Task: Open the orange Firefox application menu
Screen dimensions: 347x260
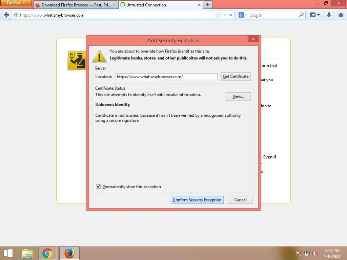Action: point(16,3)
